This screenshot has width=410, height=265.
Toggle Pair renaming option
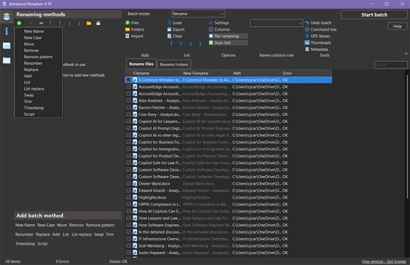click(228, 36)
